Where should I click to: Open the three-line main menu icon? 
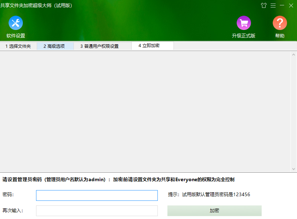[x=273, y=5]
